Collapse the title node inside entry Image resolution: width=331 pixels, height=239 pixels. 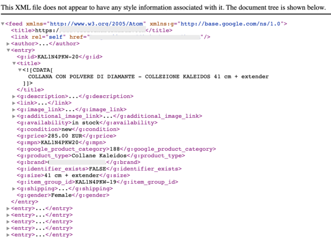(x=14, y=64)
